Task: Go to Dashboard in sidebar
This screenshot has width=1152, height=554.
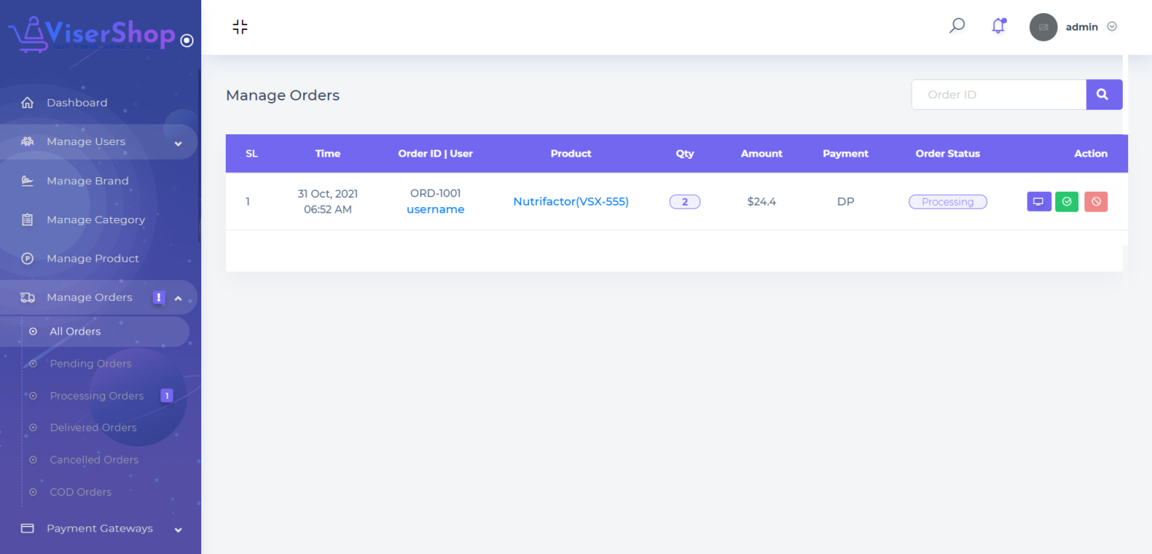Action: (x=77, y=103)
